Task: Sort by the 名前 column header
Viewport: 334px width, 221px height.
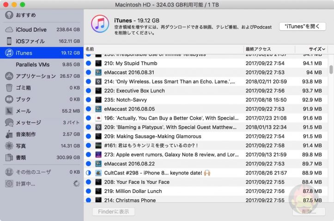Action: (164, 49)
